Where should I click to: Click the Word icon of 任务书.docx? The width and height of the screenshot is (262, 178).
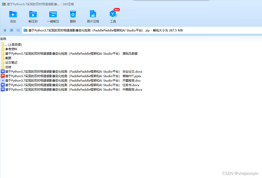3,85
